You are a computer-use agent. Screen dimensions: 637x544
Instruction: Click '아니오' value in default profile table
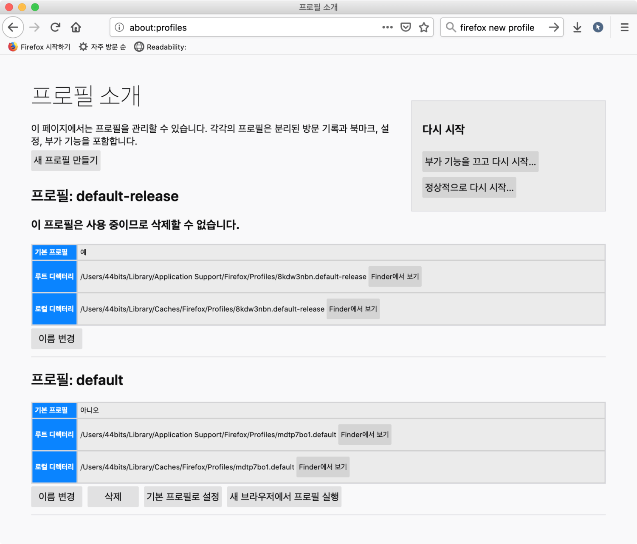point(90,410)
